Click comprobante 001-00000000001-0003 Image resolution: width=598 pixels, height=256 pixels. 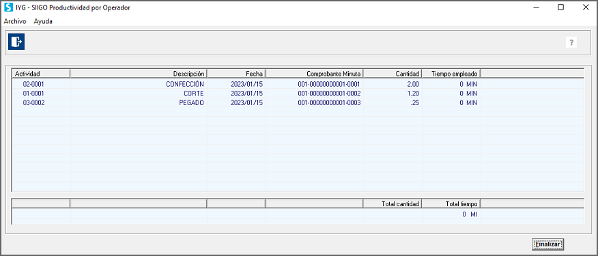tap(315, 102)
